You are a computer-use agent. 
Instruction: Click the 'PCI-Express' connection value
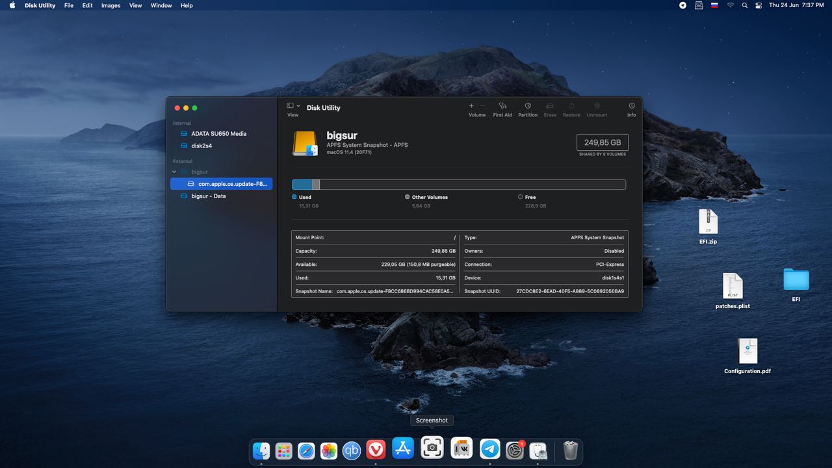(x=610, y=265)
